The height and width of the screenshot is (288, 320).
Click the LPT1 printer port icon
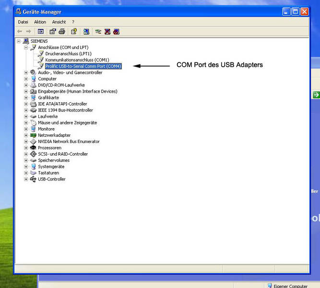[x=41, y=54]
